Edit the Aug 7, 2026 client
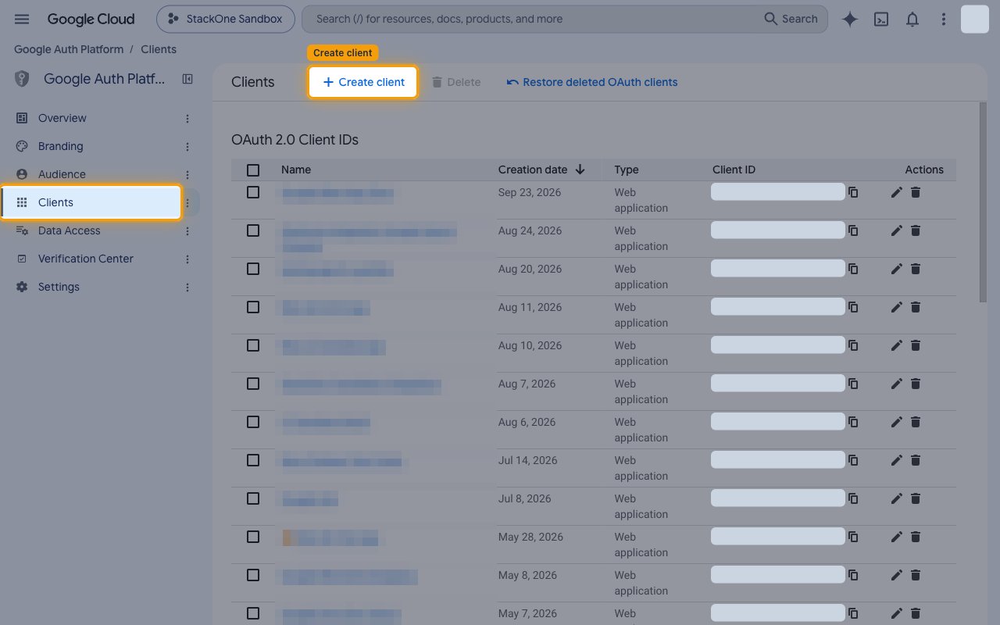 896,384
